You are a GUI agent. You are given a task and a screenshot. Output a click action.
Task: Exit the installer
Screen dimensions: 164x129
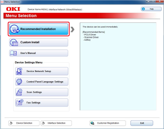point(142,123)
